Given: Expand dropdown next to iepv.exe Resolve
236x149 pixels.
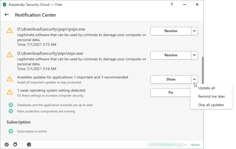Looking at the screenshot, I should 195,55.
